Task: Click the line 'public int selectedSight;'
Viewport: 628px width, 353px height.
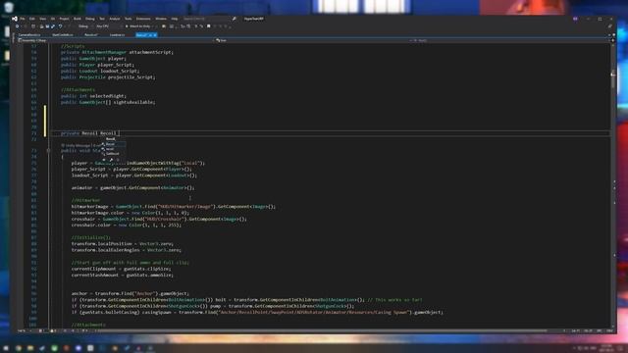Action: (93, 96)
